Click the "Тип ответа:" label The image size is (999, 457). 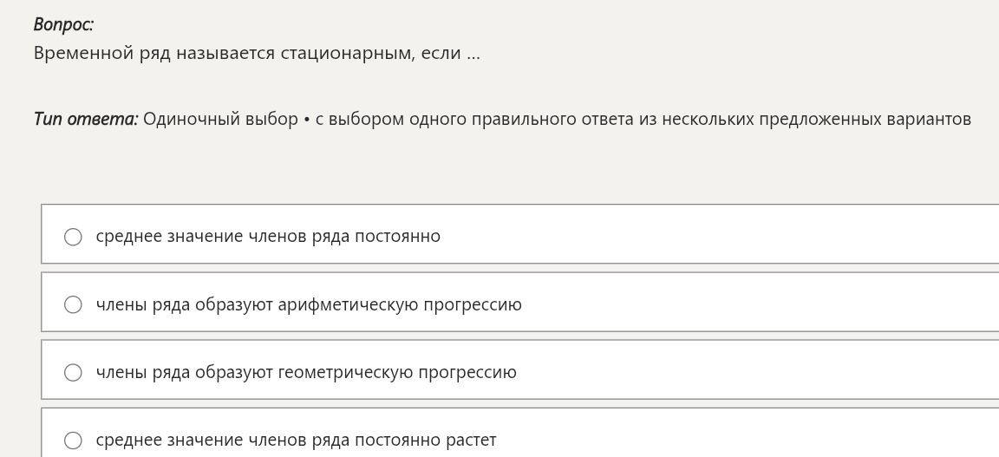pyautogui.click(x=86, y=119)
